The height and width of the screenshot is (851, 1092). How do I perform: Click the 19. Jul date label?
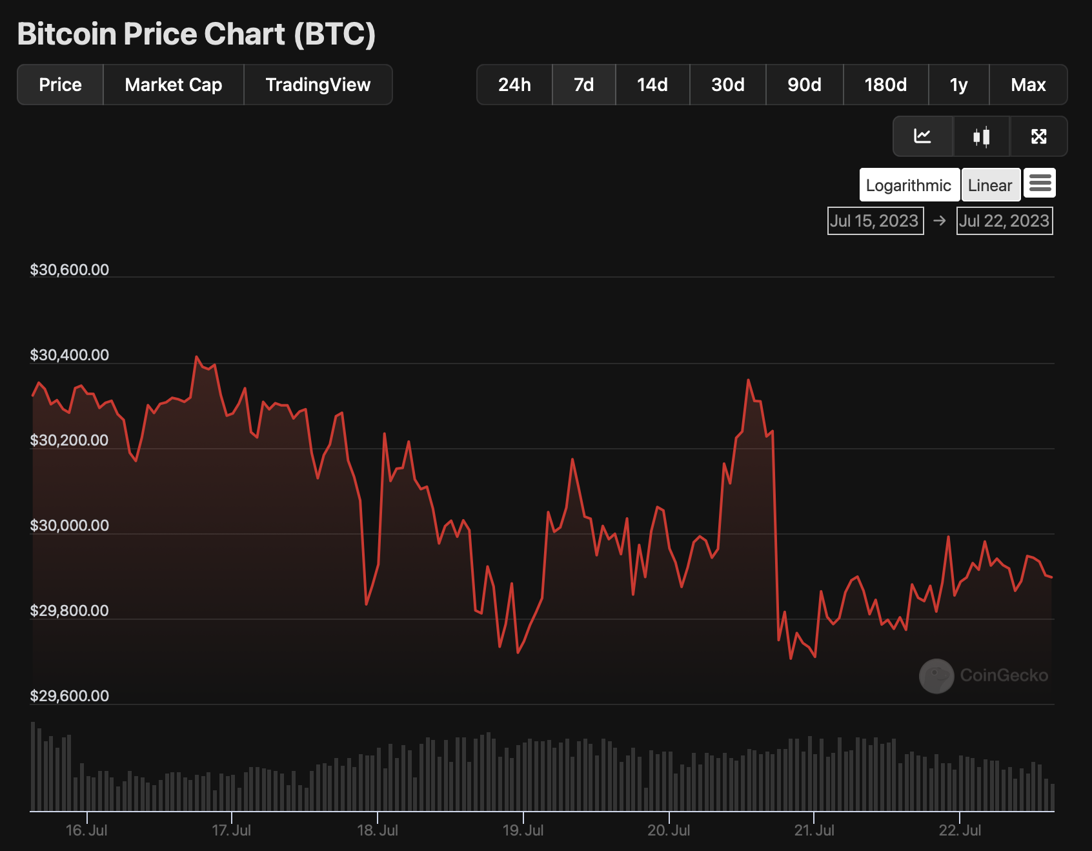tap(523, 830)
